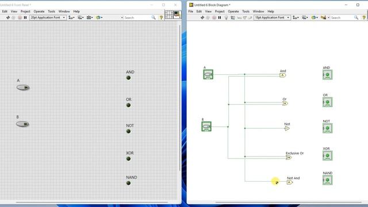Select the A boolean control terminal
368x207 pixels.
(208, 74)
